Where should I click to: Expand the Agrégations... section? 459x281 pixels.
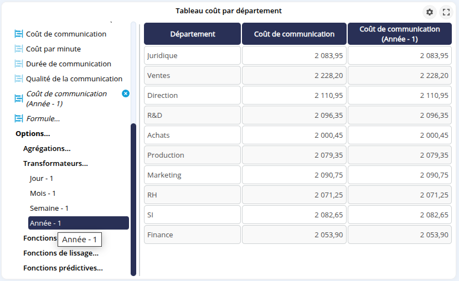click(x=47, y=149)
